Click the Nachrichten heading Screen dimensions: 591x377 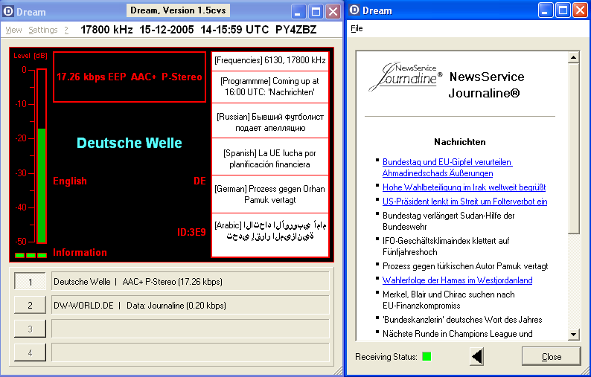459,142
